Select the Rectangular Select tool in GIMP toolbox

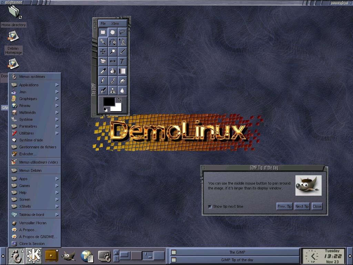point(103,32)
